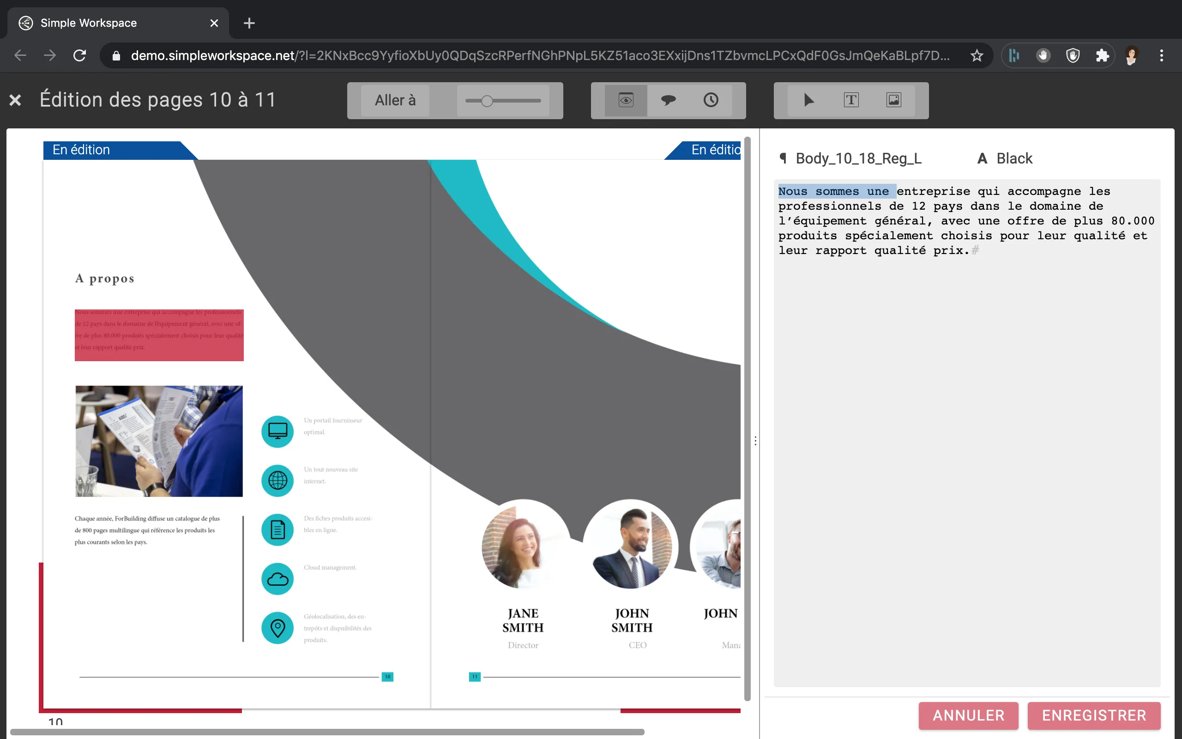Close the page edition with X
Viewport: 1182px width, 739px height.
click(15, 100)
